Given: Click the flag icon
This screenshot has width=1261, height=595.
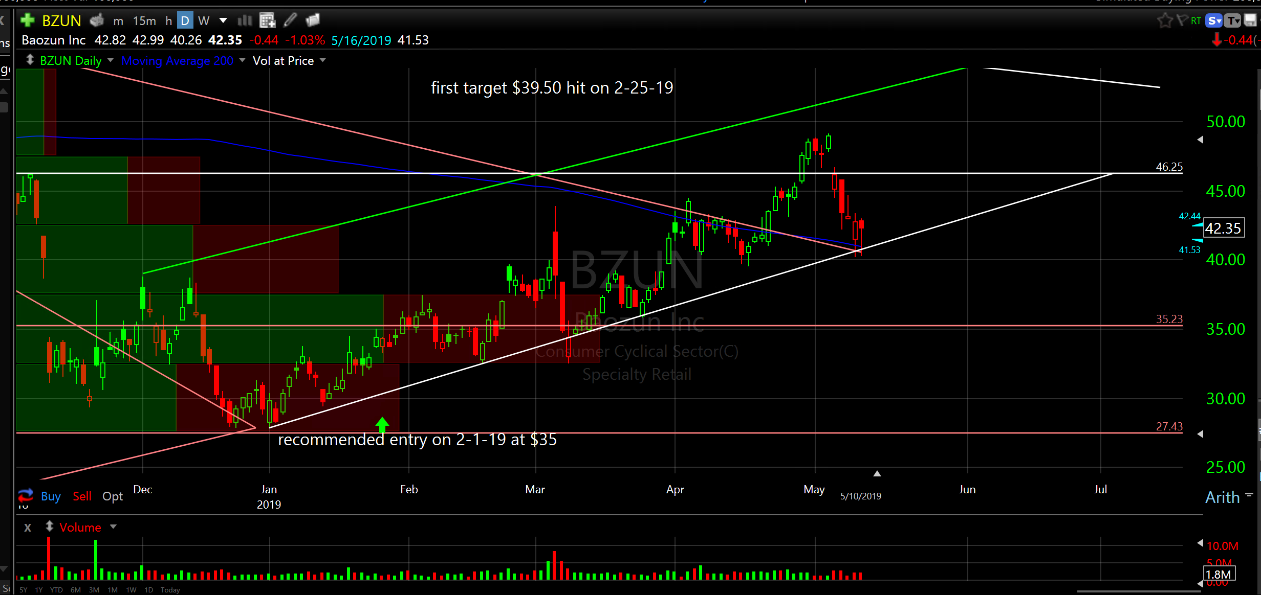Looking at the screenshot, I should tap(1182, 20).
